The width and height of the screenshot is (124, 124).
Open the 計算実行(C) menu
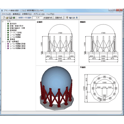tap(27, 14)
